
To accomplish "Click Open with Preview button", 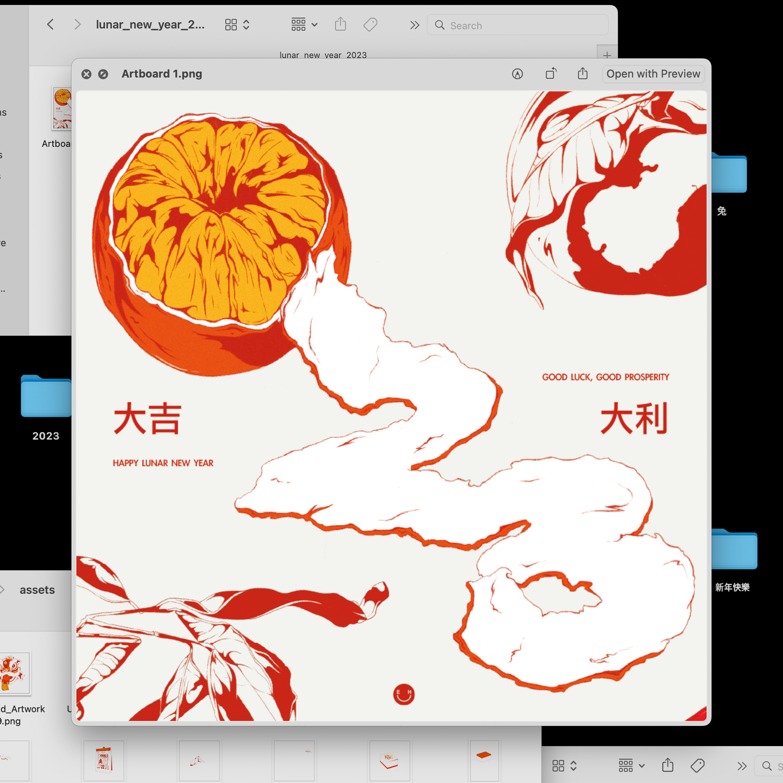I will tap(653, 74).
